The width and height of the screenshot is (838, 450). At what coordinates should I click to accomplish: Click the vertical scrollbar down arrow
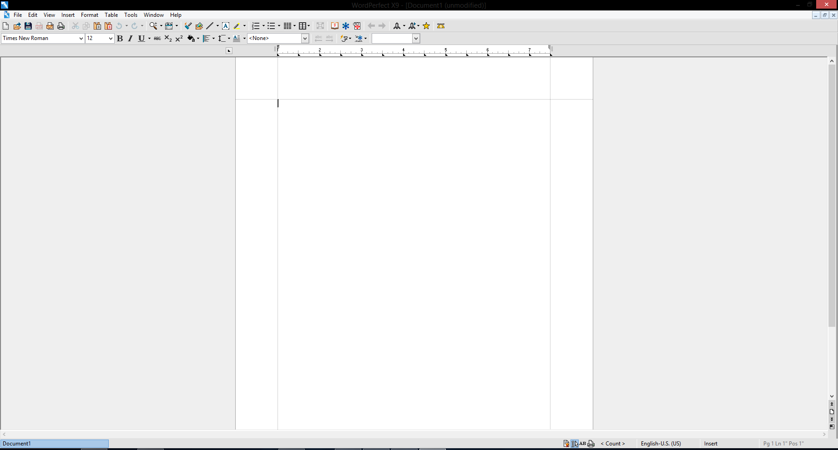pyautogui.click(x=832, y=396)
